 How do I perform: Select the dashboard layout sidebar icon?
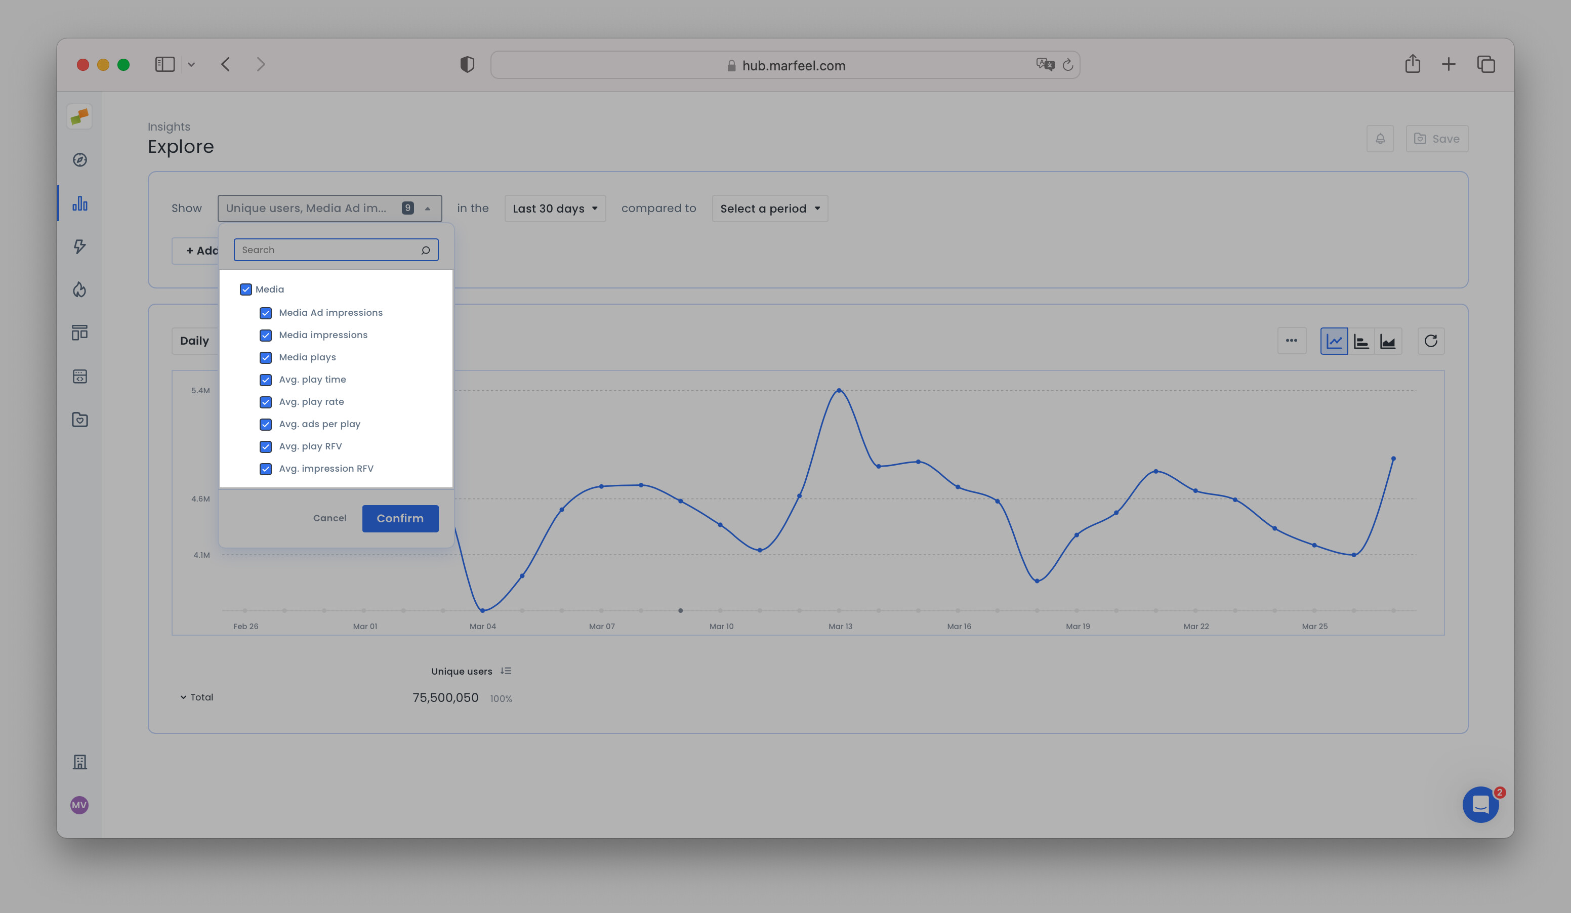point(79,332)
